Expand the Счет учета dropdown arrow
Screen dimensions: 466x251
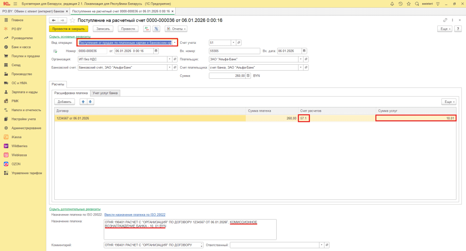tap(233, 42)
